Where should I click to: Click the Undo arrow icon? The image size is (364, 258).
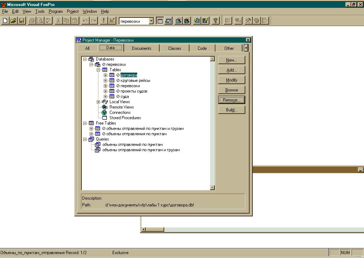coord(85,21)
